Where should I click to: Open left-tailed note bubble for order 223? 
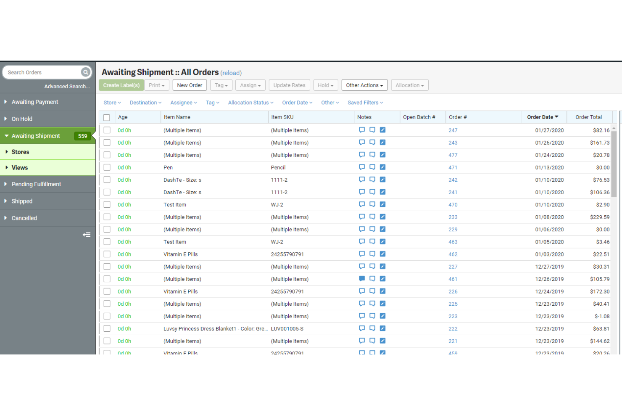(362, 316)
